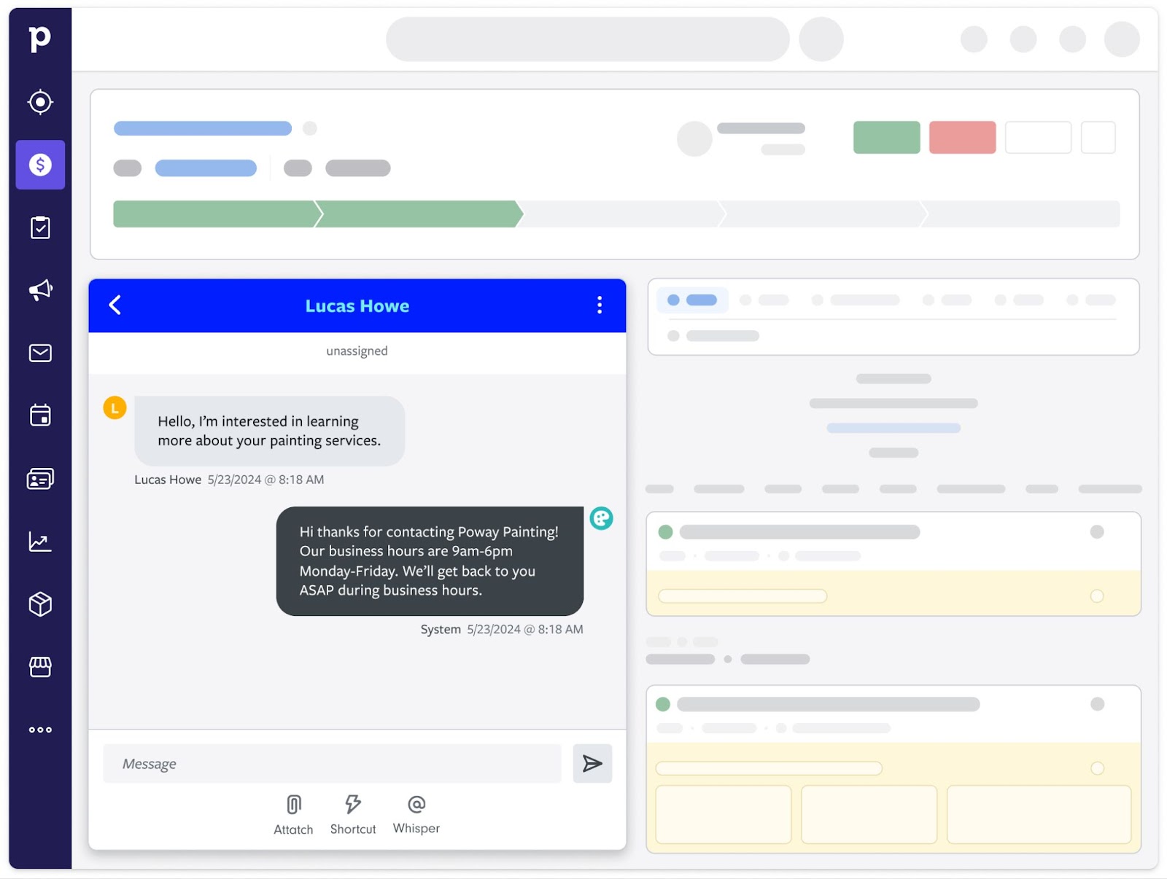
Task: Click the send message arrow button
Action: click(592, 763)
